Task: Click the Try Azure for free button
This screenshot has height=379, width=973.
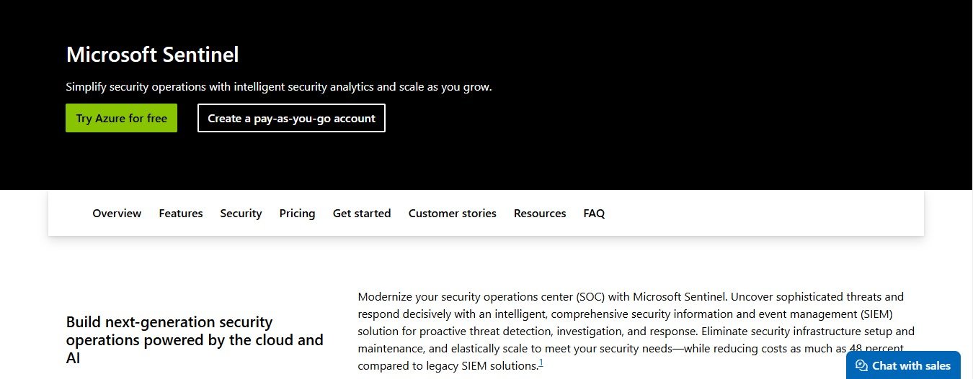Action: click(x=121, y=118)
